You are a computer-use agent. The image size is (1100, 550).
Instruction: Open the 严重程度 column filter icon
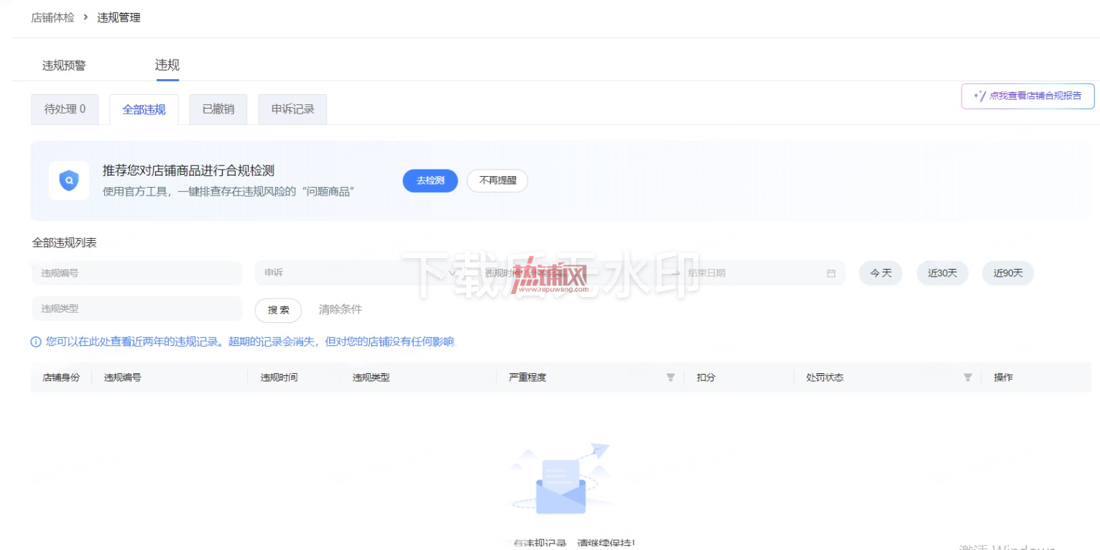[670, 377]
